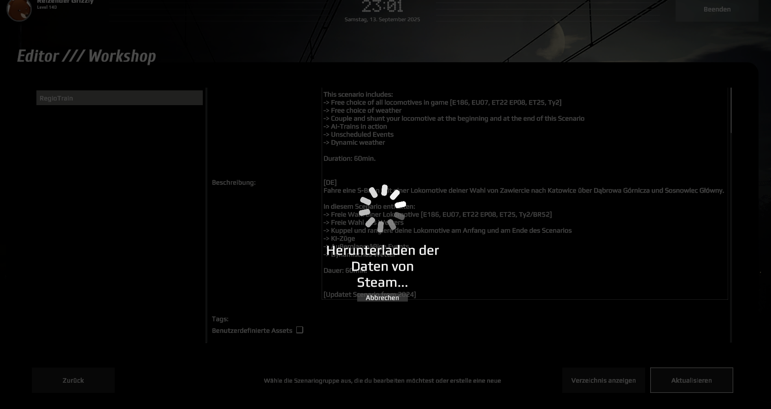Viewport: 771px width, 409px height.
Task: Open Verzeichnis anzeigen
Action: pos(604,380)
